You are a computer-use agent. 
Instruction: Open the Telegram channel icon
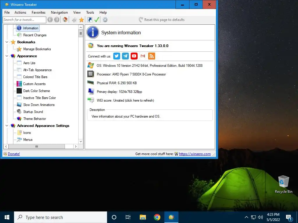tap(125, 56)
